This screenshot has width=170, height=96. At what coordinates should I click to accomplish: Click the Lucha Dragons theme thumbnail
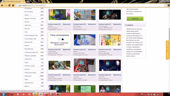(x=110, y=15)
